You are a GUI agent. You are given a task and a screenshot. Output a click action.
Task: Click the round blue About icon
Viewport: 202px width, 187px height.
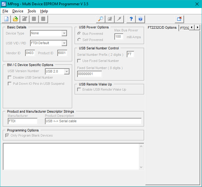coord(140,19)
